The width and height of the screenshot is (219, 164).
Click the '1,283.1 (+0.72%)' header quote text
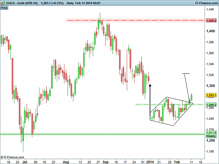(52, 3)
